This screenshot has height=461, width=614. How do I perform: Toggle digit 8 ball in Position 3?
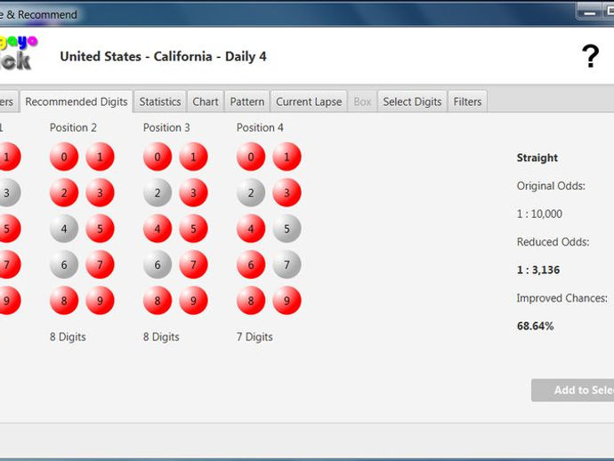158,301
